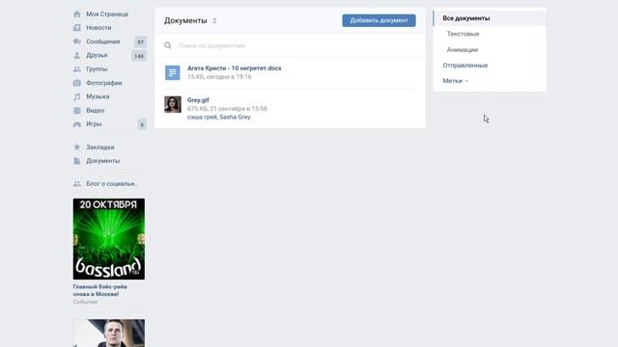The image size is (618, 347).
Task: Click the саша грей, Sasha Grey tags
Action: (219, 118)
